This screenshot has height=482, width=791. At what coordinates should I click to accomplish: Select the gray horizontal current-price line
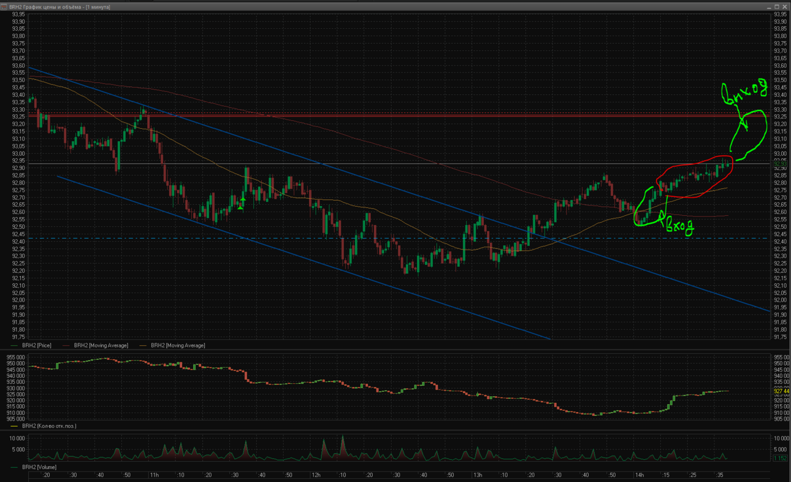(399, 164)
